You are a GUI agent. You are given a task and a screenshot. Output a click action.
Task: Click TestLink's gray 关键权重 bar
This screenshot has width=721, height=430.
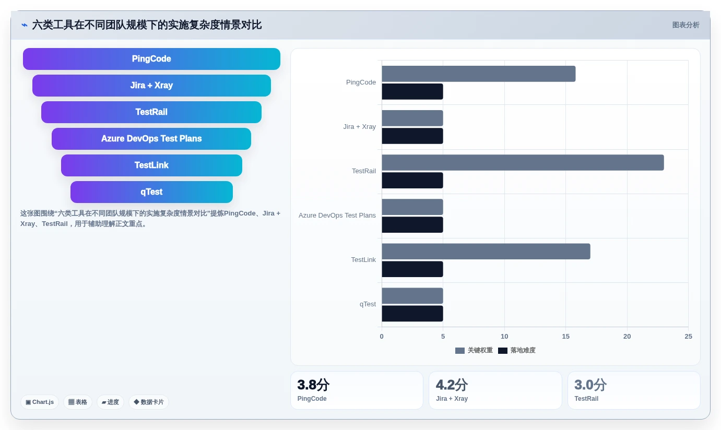pos(486,251)
